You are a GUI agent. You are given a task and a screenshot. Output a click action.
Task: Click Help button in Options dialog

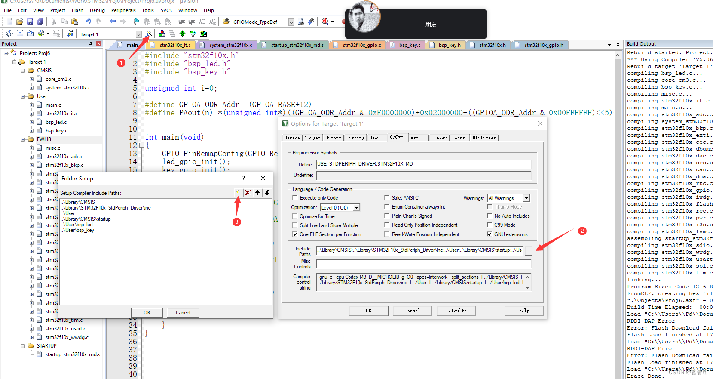point(524,311)
